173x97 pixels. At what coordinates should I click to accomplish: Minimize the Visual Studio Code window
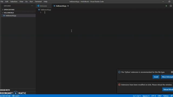(x=163, y=2)
